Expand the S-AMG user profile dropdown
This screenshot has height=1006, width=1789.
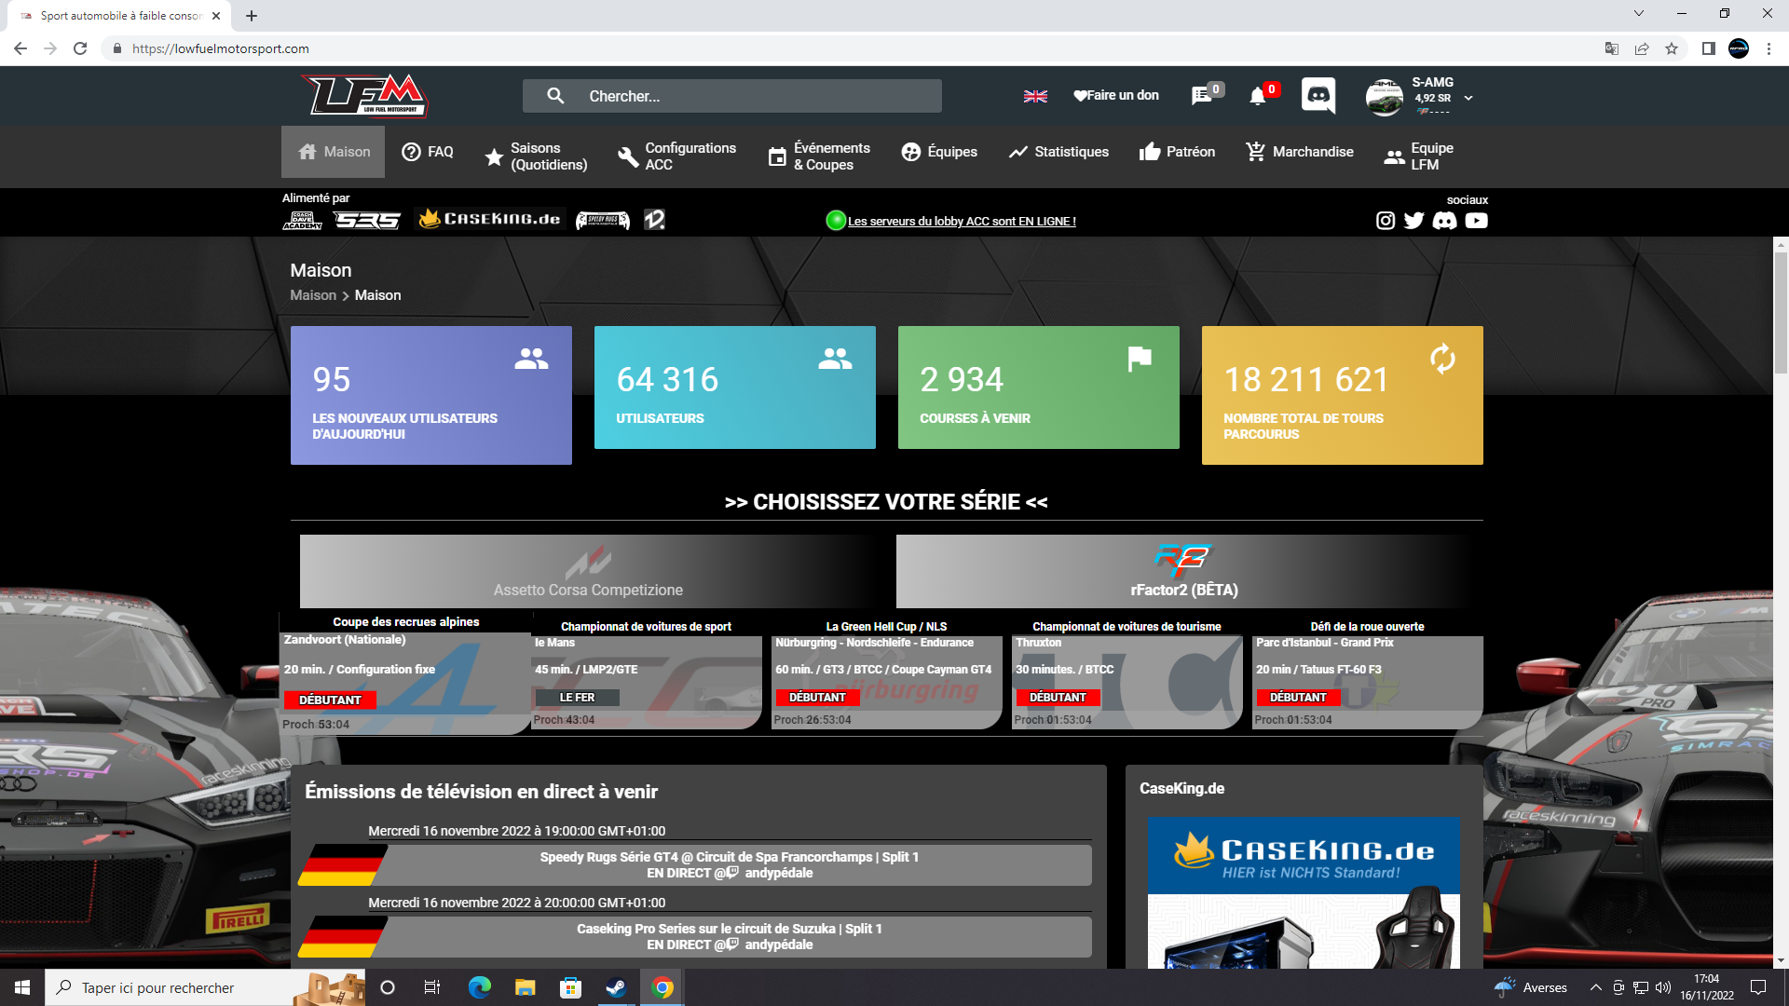click(1468, 98)
